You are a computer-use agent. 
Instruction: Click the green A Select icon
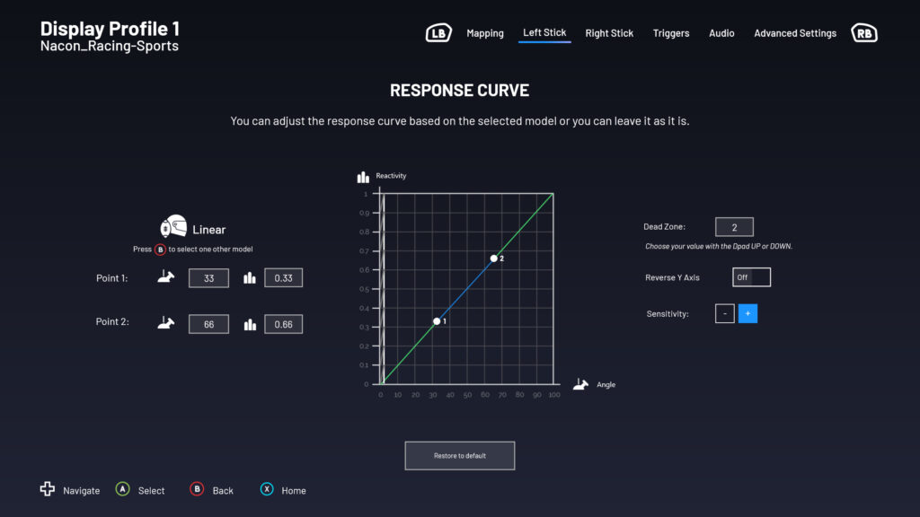pos(123,489)
